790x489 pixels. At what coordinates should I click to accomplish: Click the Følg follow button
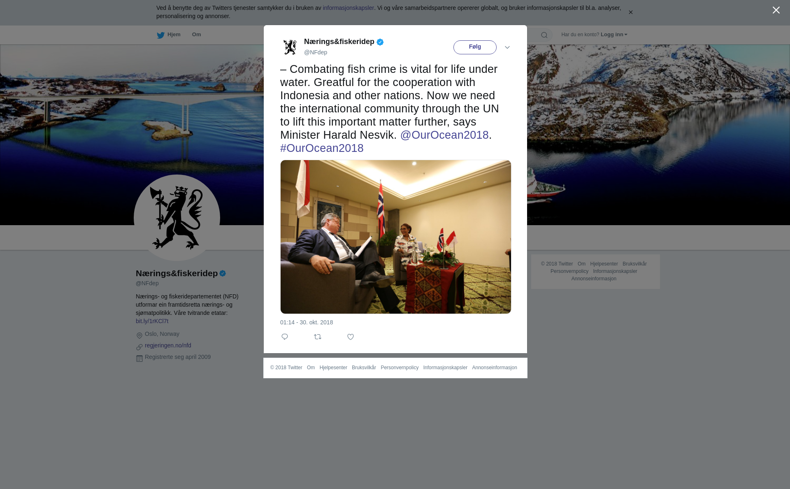[475, 47]
